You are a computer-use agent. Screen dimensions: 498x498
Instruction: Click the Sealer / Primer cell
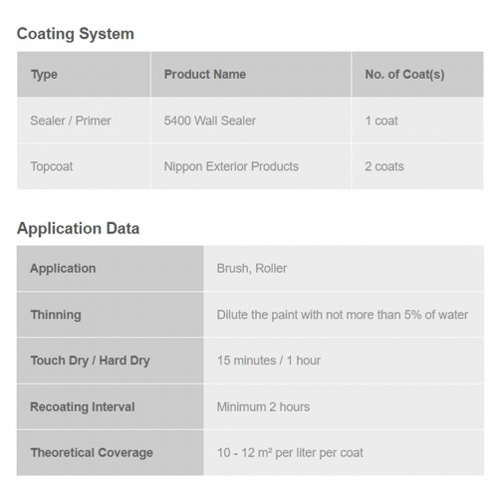(84, 121)
